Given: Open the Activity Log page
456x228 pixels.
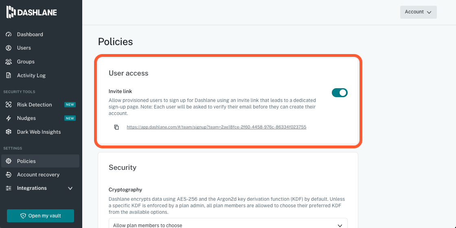Looking at the screenshot, I should 31,76.
